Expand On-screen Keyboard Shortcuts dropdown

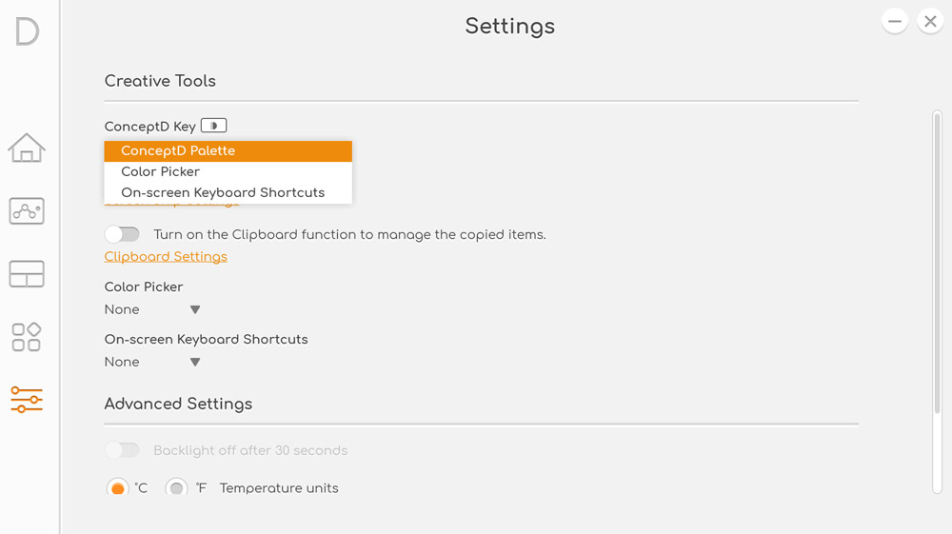tap(152, 362)
